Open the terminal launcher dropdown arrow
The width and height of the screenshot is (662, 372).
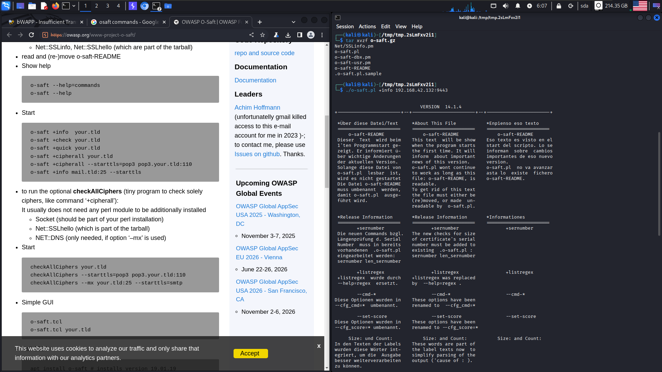(74, 6)
